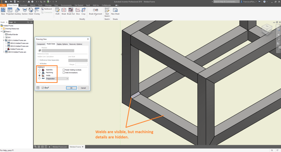Print using the quick access printer icon
This screenshot has width=281, height=152.
tap(32, 2)
